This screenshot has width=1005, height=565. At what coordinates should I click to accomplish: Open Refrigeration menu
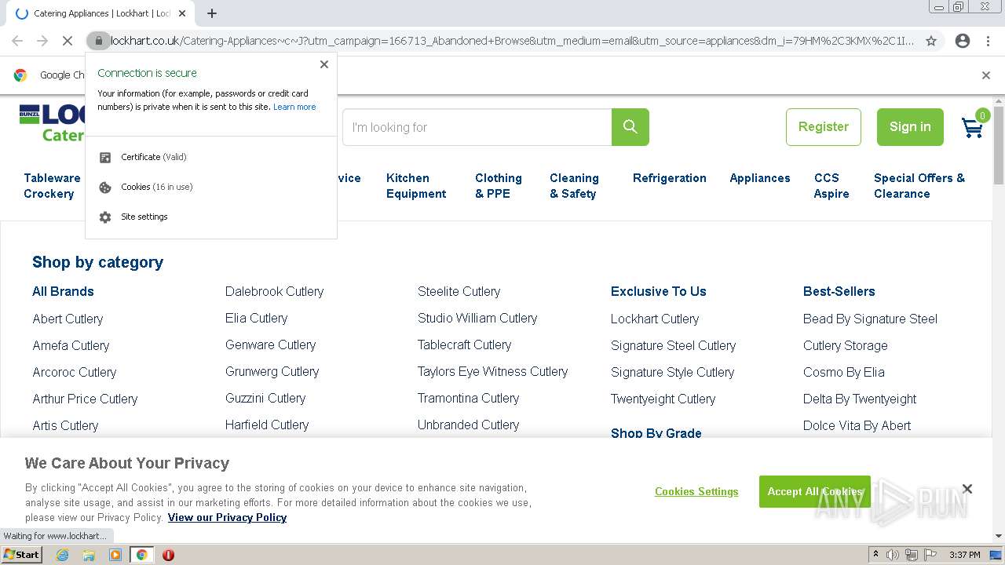click(670, 178)
